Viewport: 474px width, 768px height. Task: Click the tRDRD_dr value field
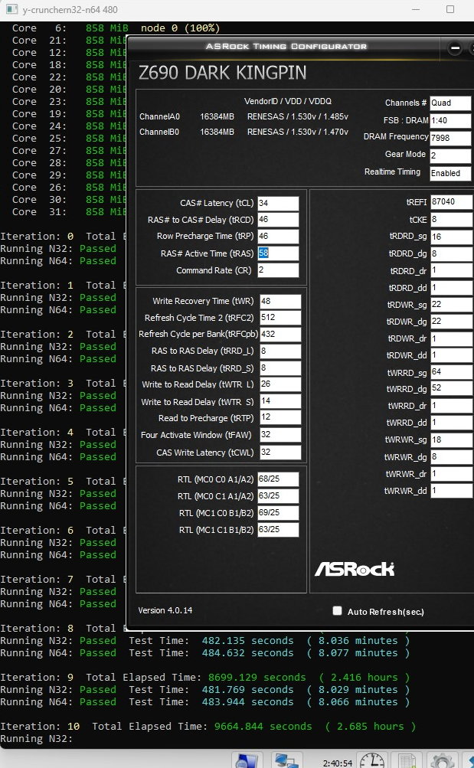[x=452, y=271]
